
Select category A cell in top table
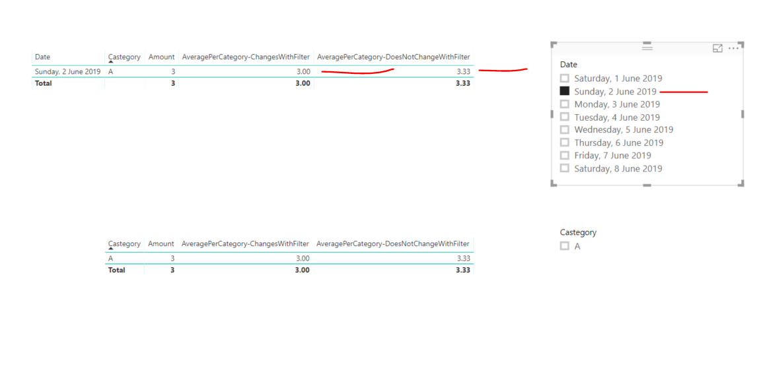pos(110,71)
